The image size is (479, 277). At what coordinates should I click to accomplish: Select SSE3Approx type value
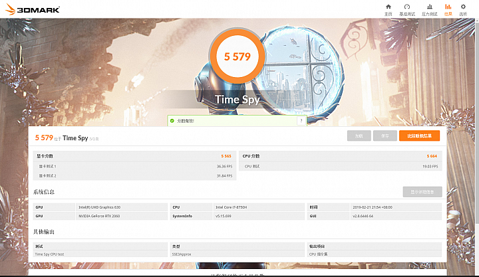point(182,254)
